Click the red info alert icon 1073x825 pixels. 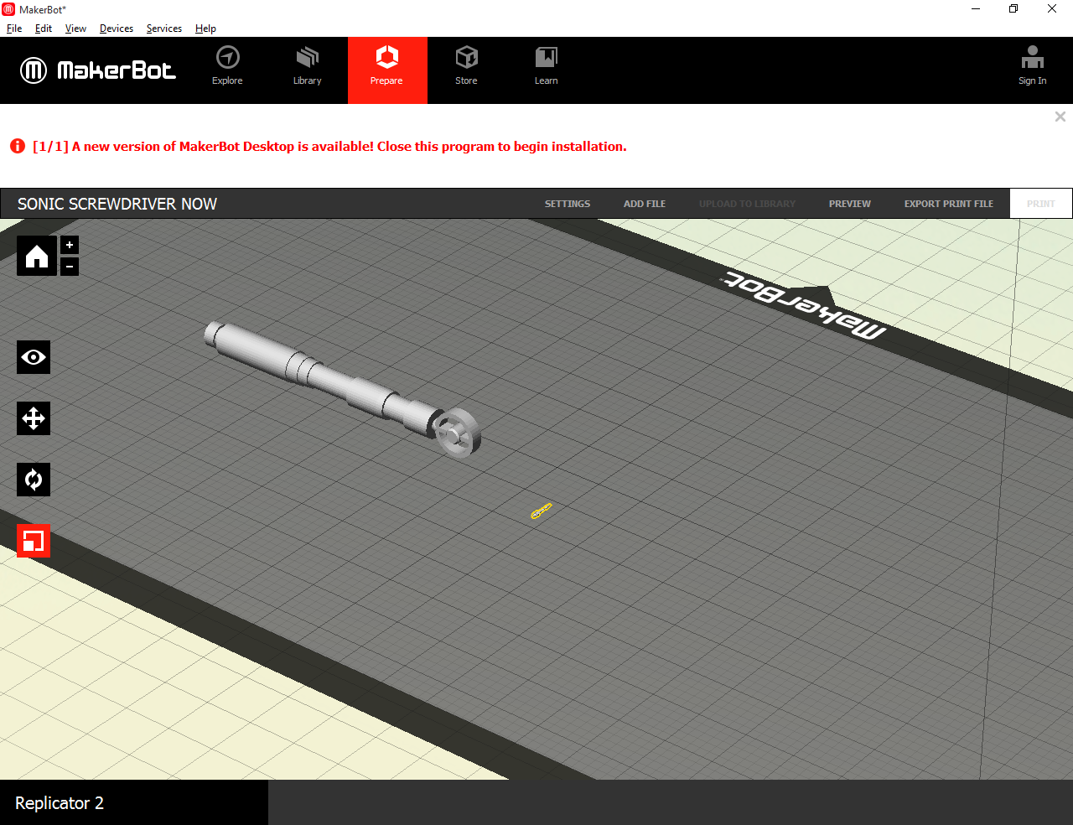(x=18, y=146)
